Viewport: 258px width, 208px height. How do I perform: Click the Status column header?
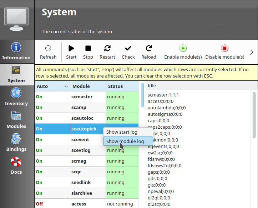point(115,86)
